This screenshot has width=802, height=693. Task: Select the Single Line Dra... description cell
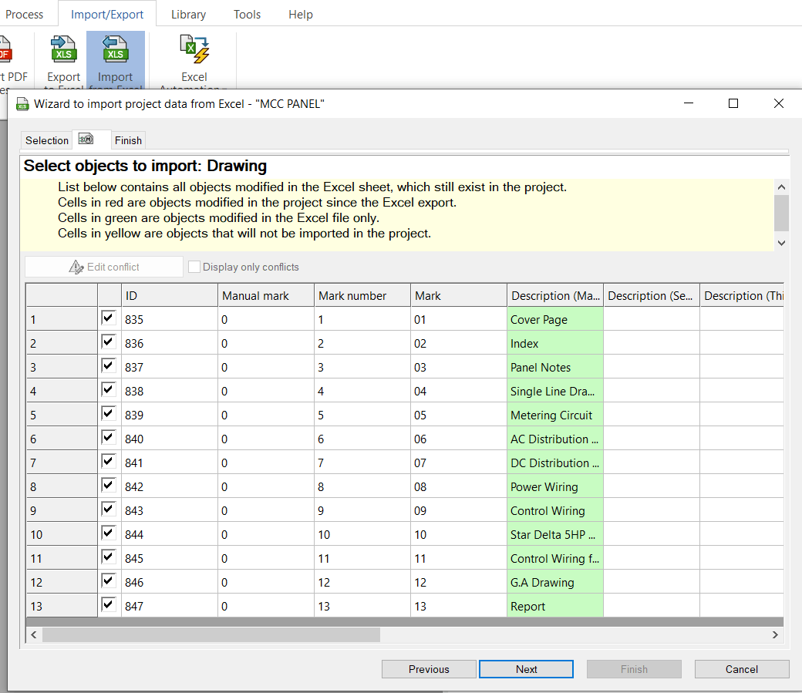(555, 392)
